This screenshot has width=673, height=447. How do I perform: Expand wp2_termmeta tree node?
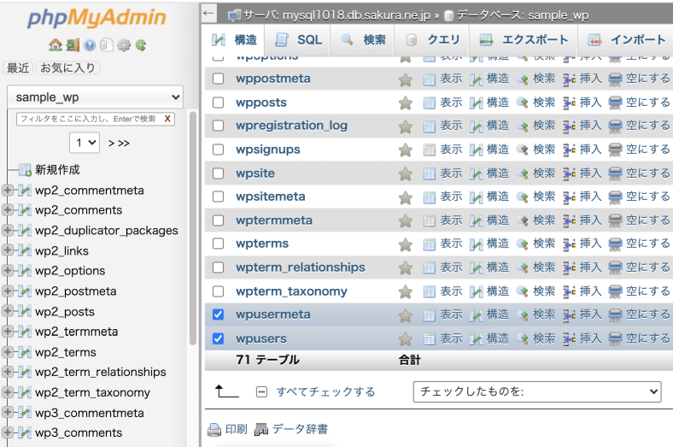8,331
